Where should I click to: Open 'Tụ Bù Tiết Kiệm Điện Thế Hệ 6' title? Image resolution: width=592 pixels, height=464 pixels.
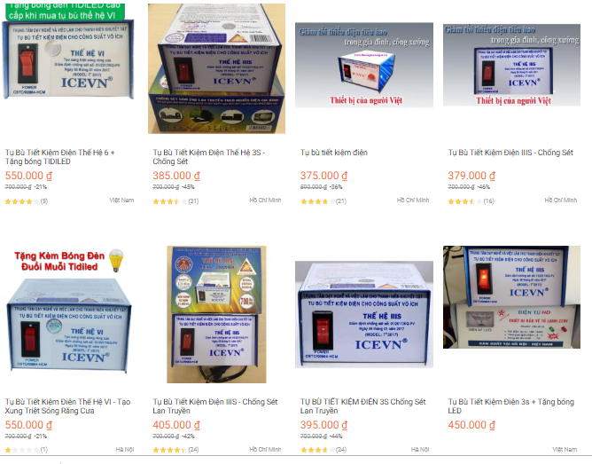point(59,157)
